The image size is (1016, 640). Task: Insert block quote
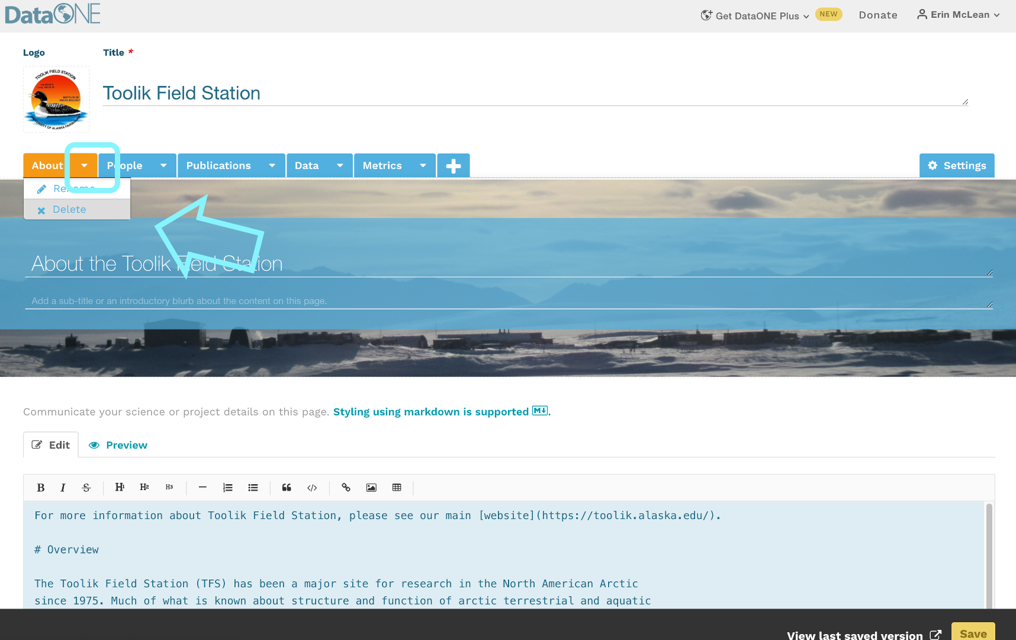coord(287,488)
